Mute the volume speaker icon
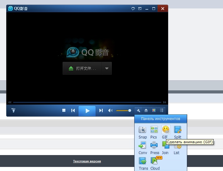223x171 pixels. [110, 110]
